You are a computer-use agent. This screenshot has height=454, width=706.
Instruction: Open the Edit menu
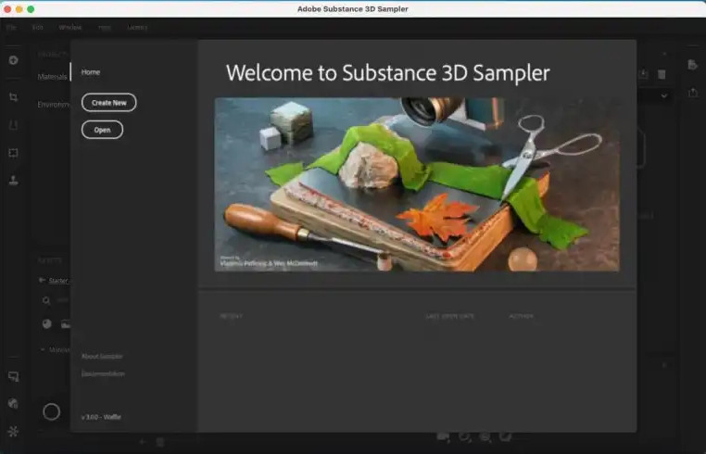point(38,28)
